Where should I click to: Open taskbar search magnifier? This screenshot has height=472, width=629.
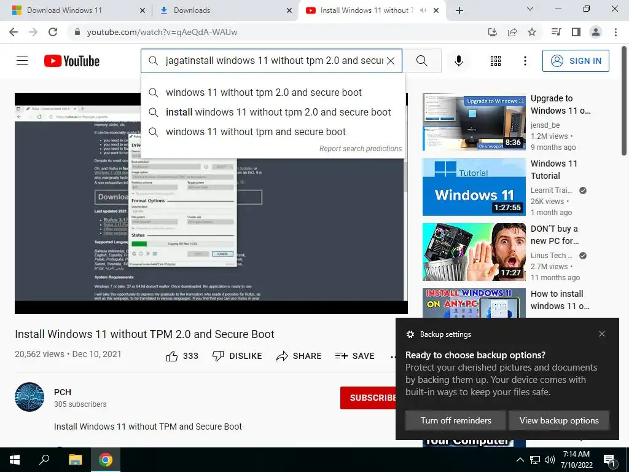tap(44, 460)
